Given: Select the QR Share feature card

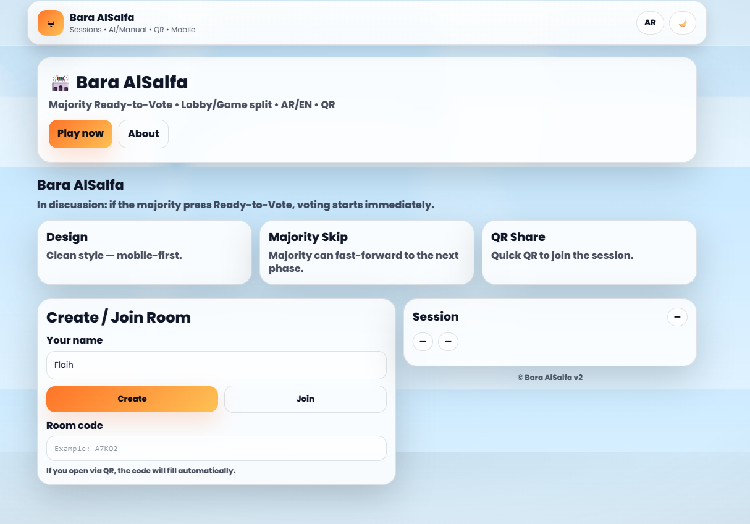Looking at the screenshot, I should point(589,252).
